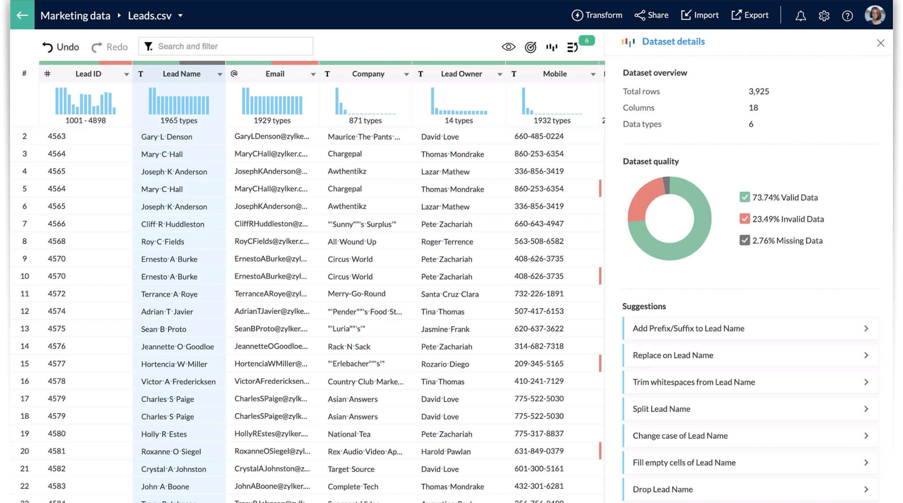Open Import from the top toolbar
The width and height of the screenshot is (903, 503).
point(700,15)
